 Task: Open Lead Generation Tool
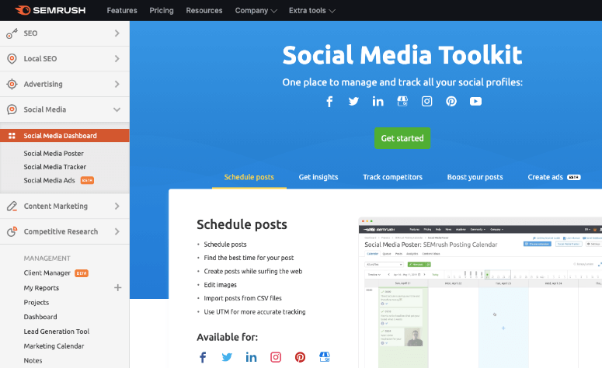coord(57,332)
